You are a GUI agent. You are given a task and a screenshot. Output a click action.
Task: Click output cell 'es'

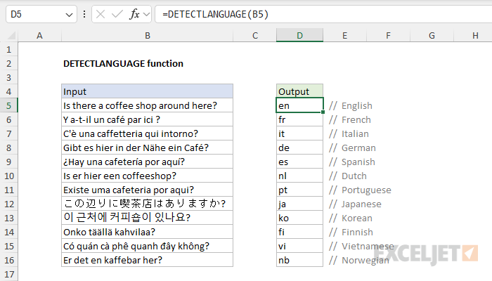click(x=299, y=162)
